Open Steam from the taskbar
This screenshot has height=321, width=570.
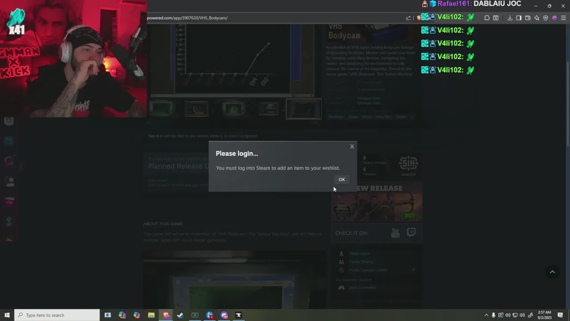pos(180,315)
